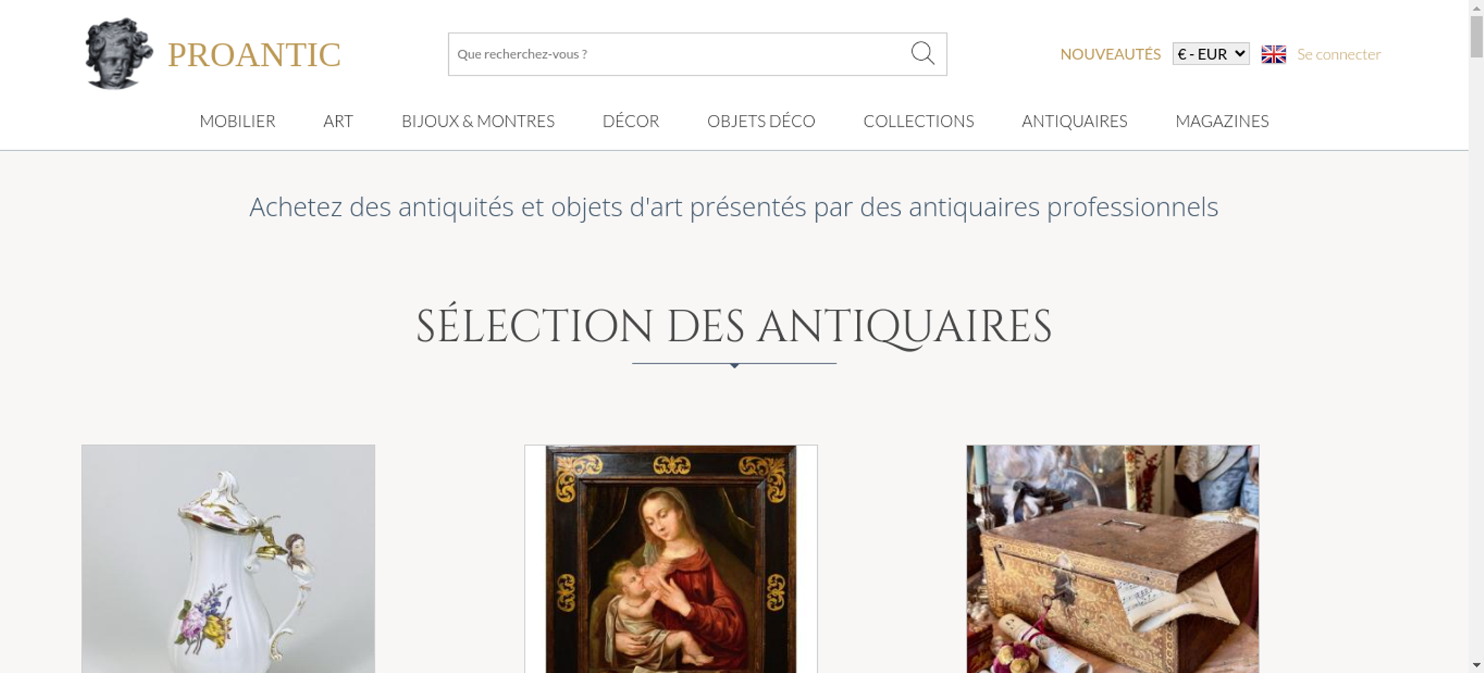Screen dimensions: 1484x673
Task: Open the MOBILIER menu
Action: point(237,121)
